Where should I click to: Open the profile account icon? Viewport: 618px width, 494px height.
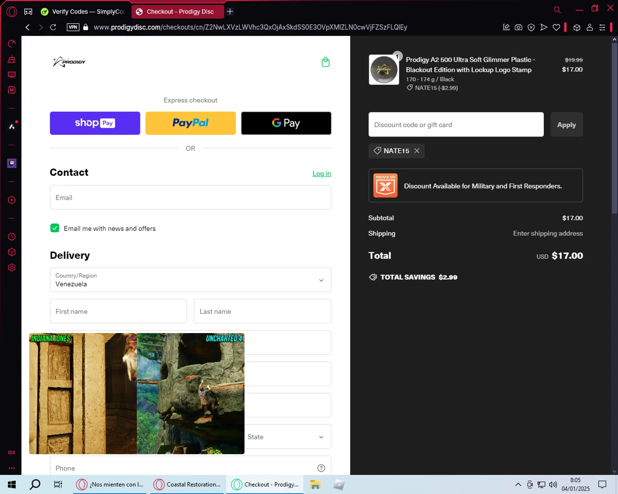click(590, 27)
